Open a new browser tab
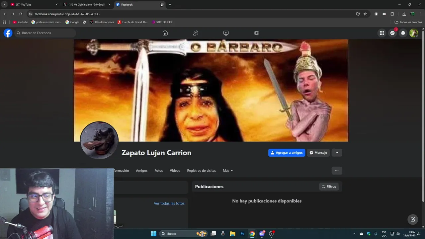 click(x=170, y=5)
